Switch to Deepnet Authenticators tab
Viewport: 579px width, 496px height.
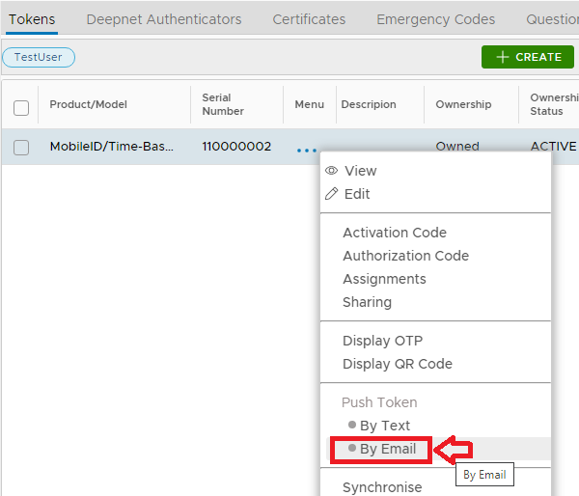tap(164, 19)
